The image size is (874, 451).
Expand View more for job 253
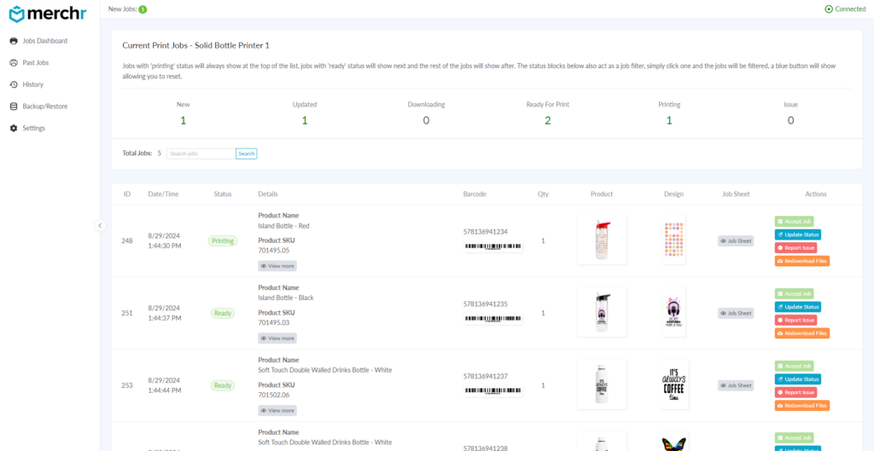pyautogui.click(x=277, y=411)
